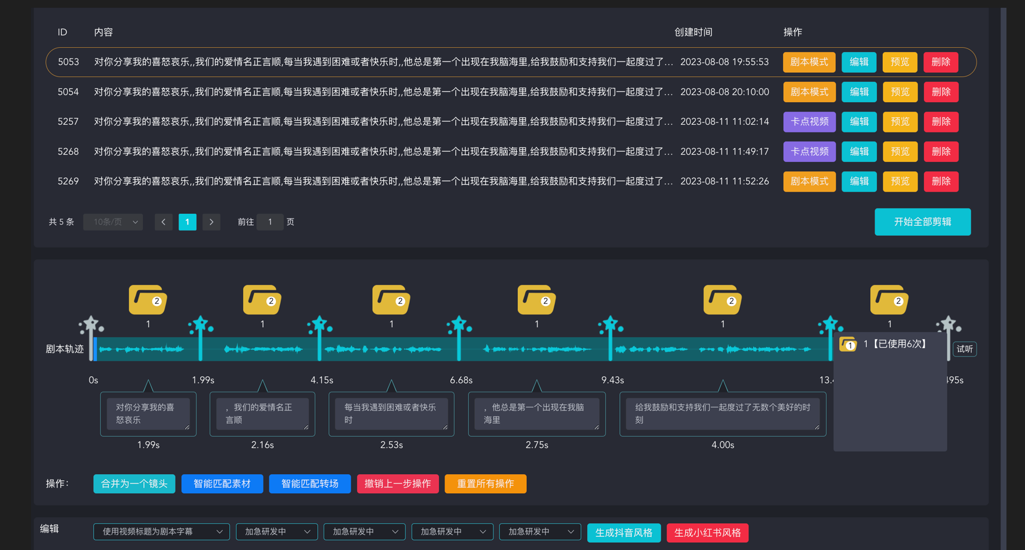Go to next page with the right arrow
The height and width of the screenshot is (550, 1025).
pos(211,222)
